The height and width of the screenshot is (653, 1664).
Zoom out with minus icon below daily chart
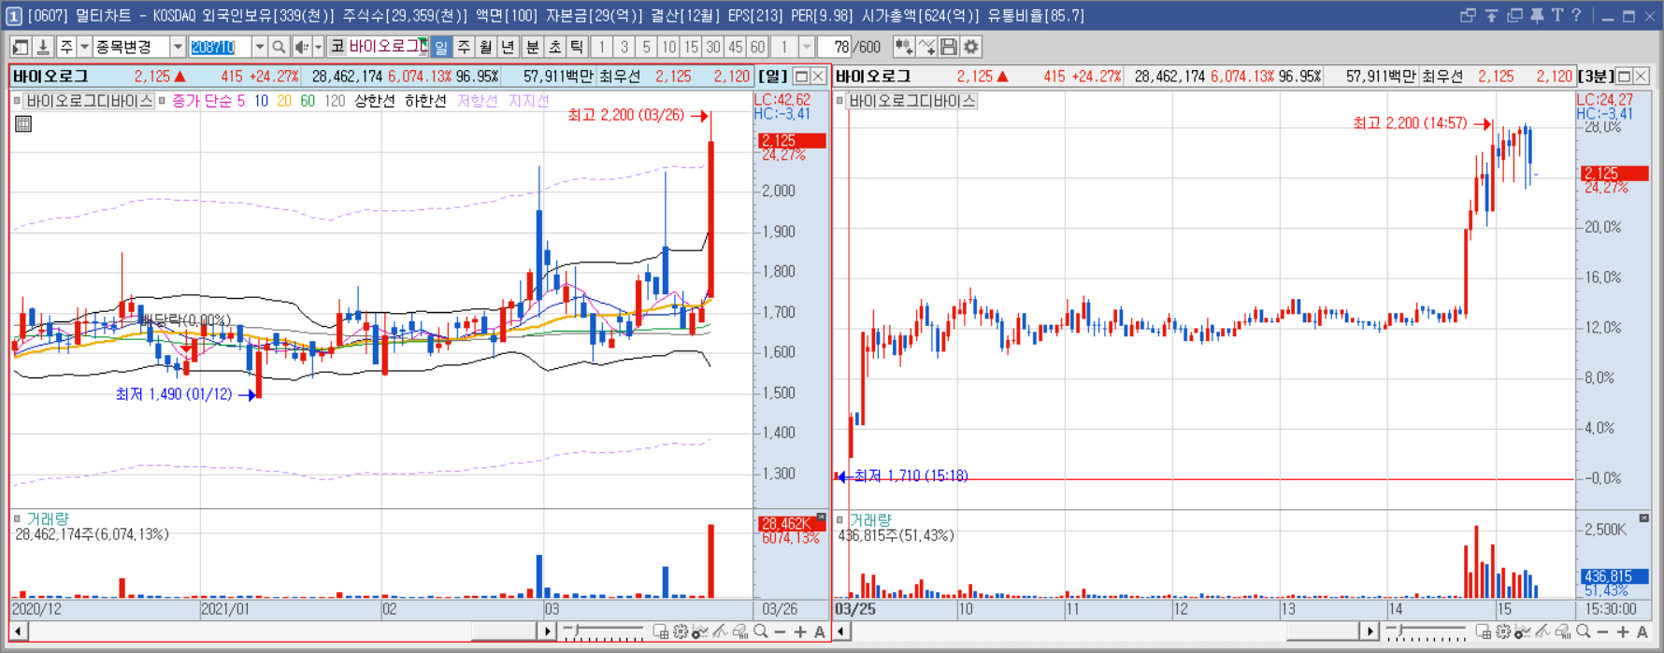[780, 632]
